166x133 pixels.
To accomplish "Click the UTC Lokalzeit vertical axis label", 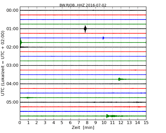I will (x=3, y=63).
